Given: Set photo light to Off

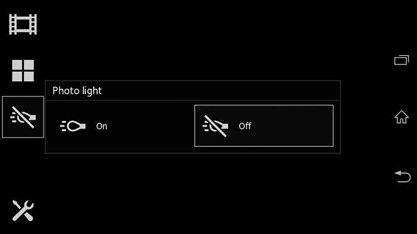Looking at the screenshot, I should 264,125.
